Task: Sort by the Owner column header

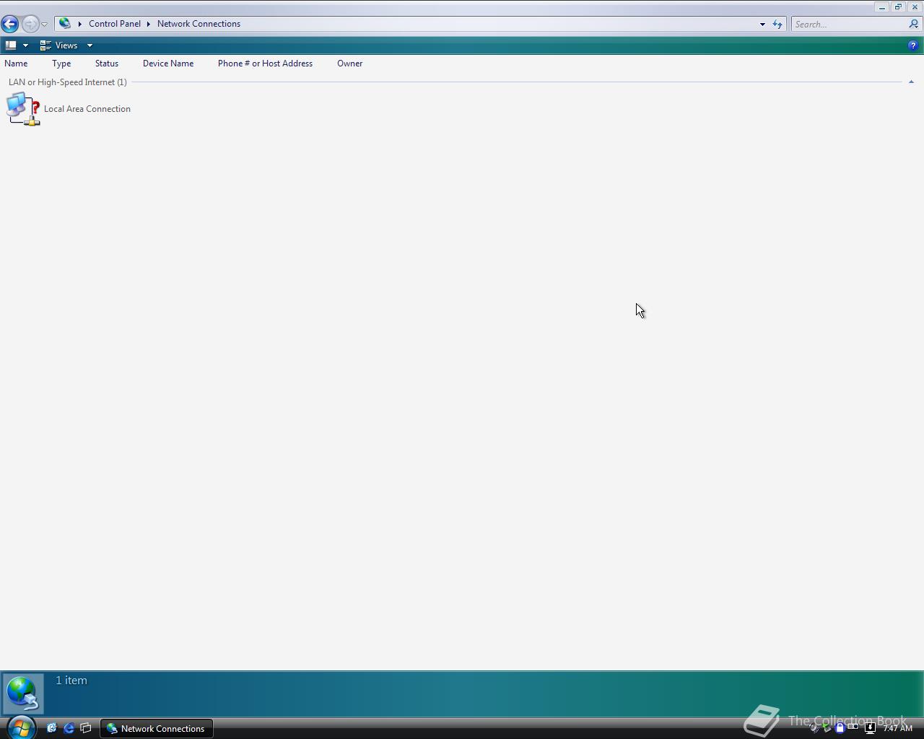Action: pos(349,64)
